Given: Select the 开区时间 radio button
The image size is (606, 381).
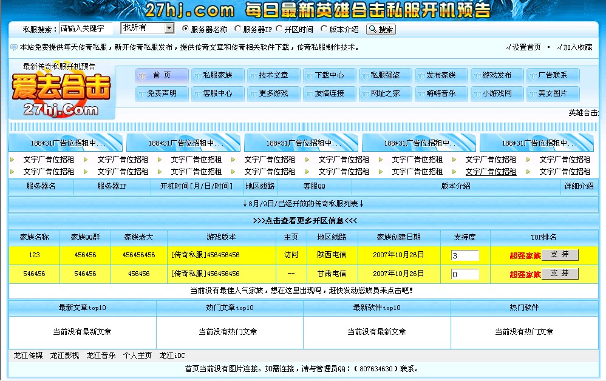Looking at the screenshot, I should [x=279, y=29].
